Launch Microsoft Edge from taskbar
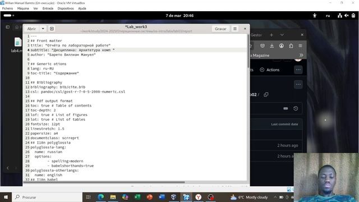 pyautogui.click(x=101, y=197)
